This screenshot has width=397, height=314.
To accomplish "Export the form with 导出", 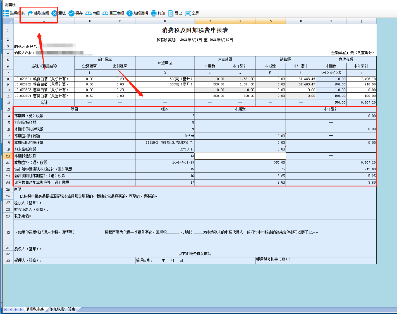I will click(x=175, y=13).
